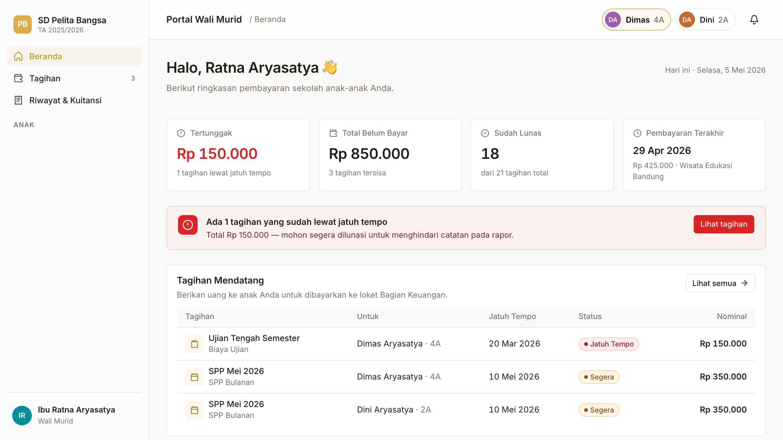This screenshot has height=440, width=783.
Task: Click SPP Mei 2026 title for Dimas
Action: (x=236, y=371)
